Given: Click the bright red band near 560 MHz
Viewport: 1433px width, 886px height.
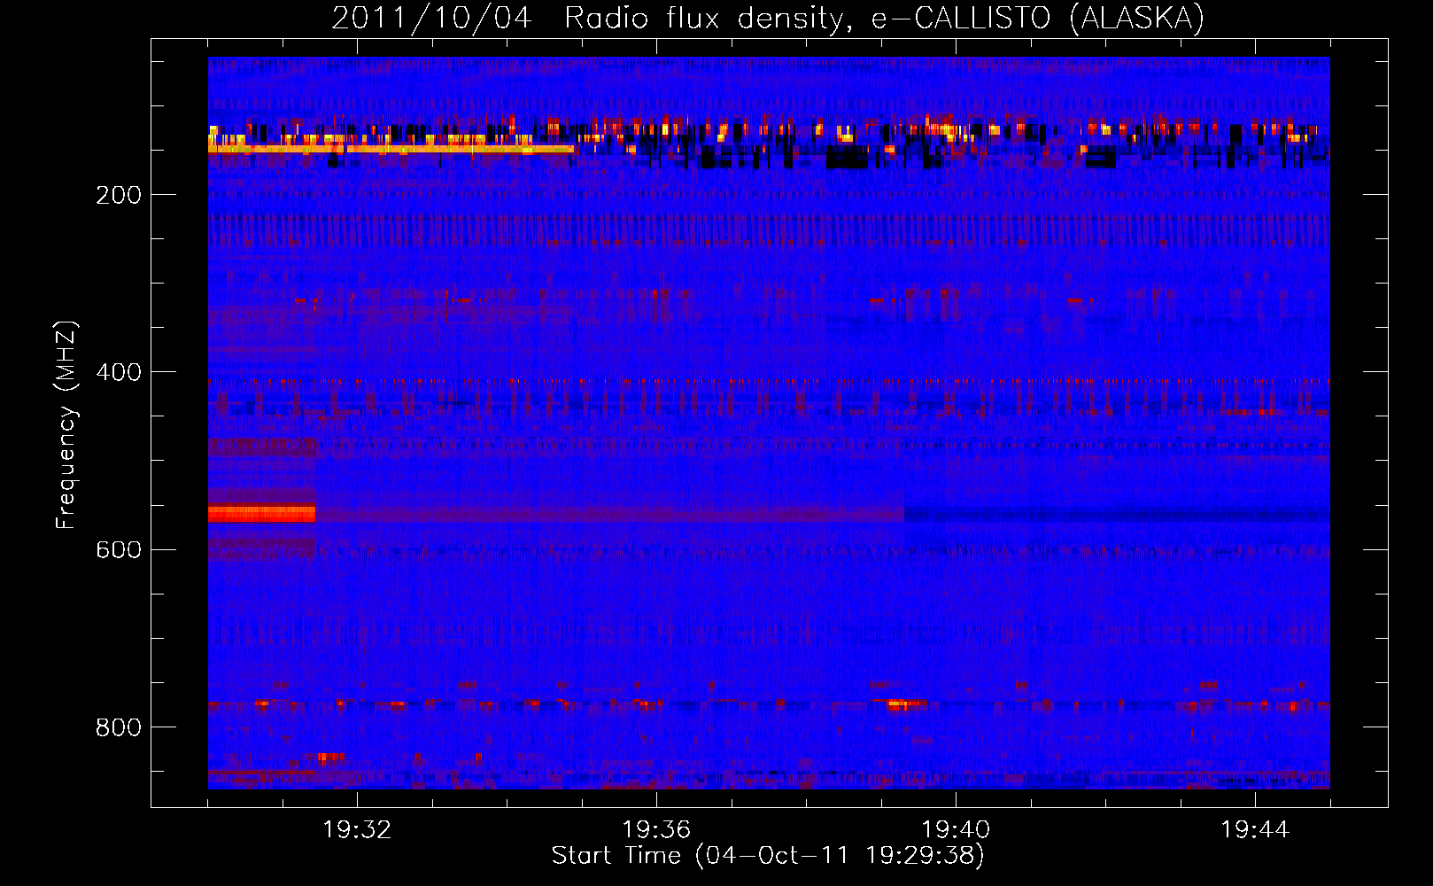Looking at the screenshot, I should click(261, 514).
